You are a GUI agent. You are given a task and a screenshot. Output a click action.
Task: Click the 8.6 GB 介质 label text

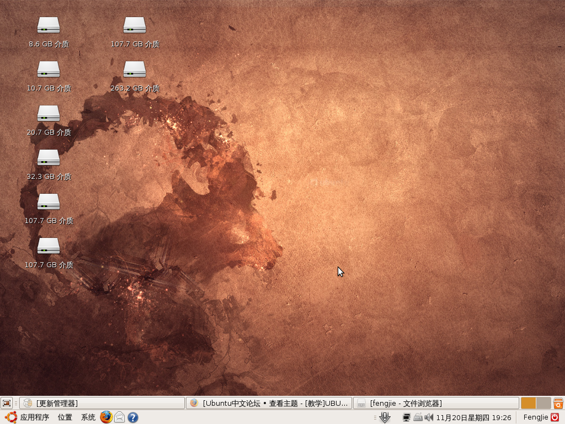point(49,44)
